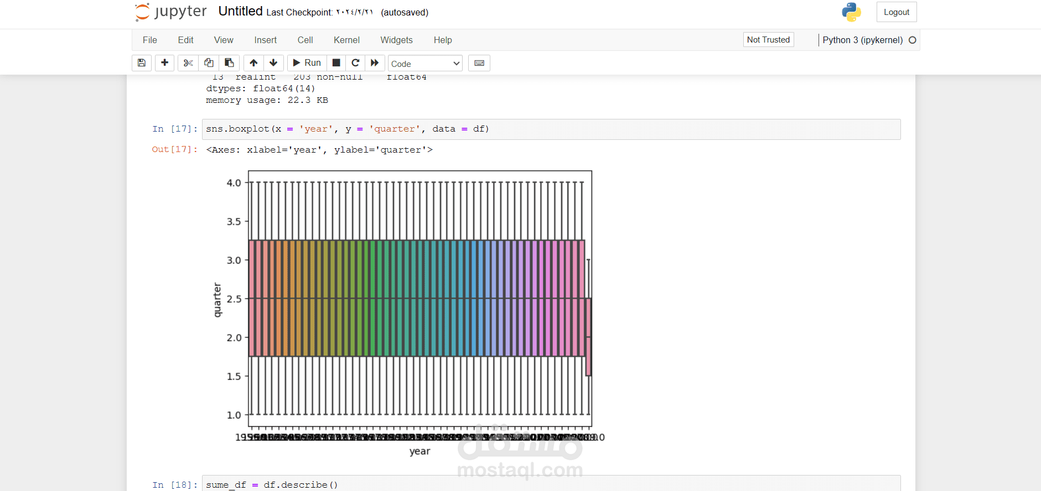Open the command palette keyboard icon
Viewport: 1041px width, 491px height.
(479, 63)
